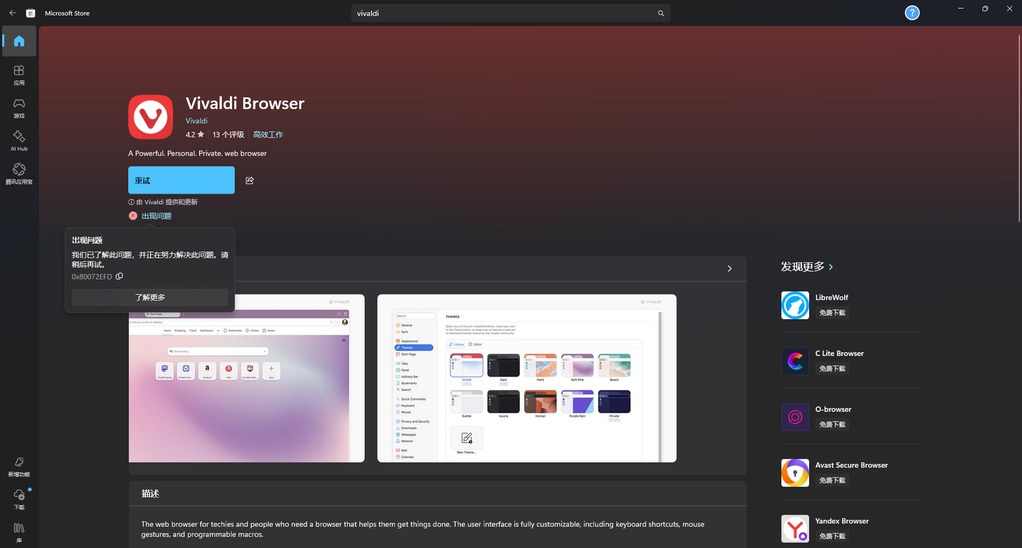Click the 13 个评级 ratings text

click(228, 135)
